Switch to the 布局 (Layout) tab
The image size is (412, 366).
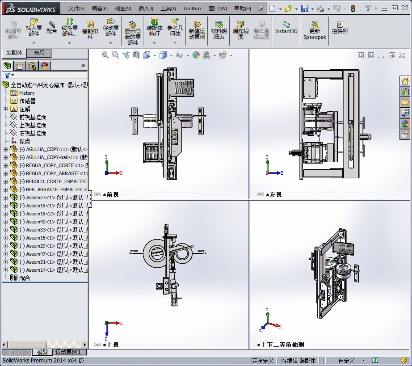tap(39, 53)
